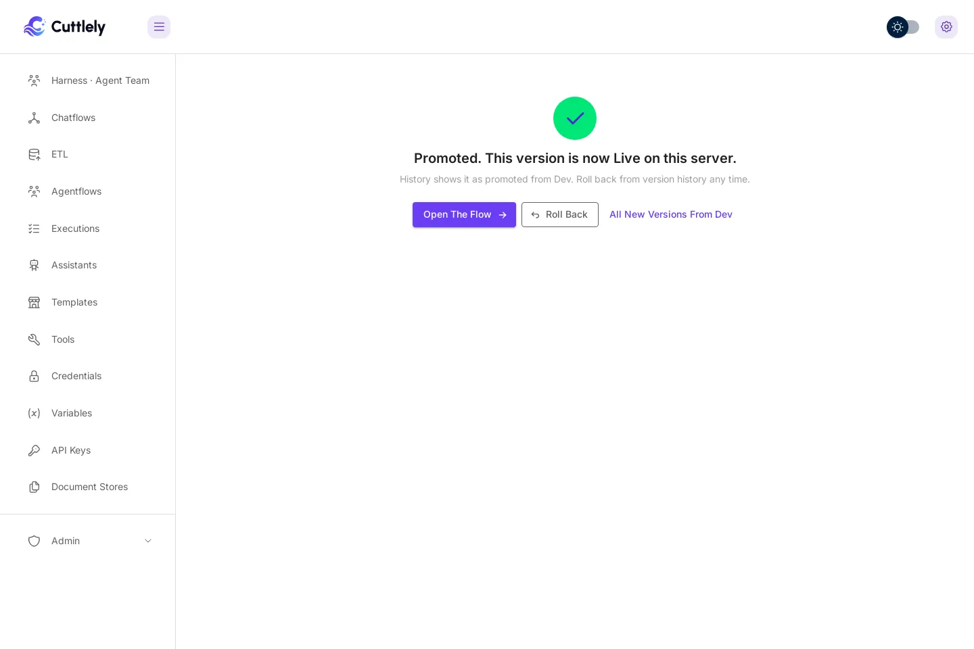Viewport: 974px width, 649px height.
Task: Click the Executions list icon
Action: tap(34, 229)
